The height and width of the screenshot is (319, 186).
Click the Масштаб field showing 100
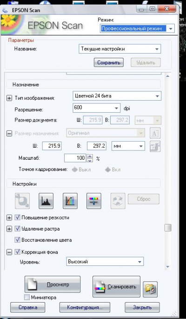pyautogui.click(x=75, y=158)
